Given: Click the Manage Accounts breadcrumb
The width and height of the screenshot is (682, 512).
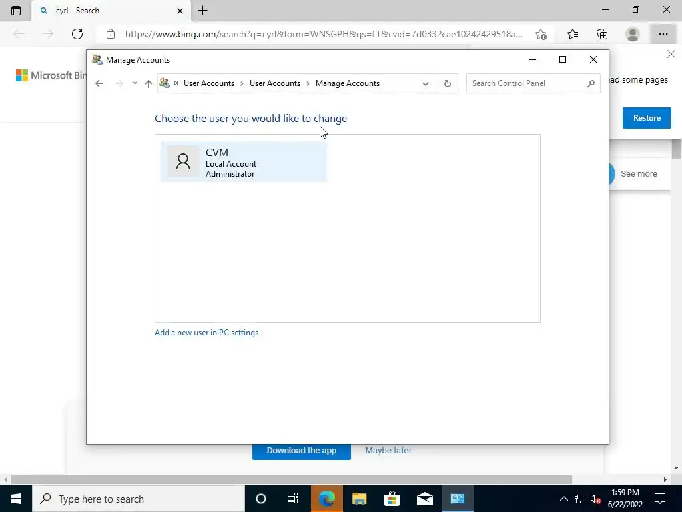Looking at the screenshot, I should point(348,83).
